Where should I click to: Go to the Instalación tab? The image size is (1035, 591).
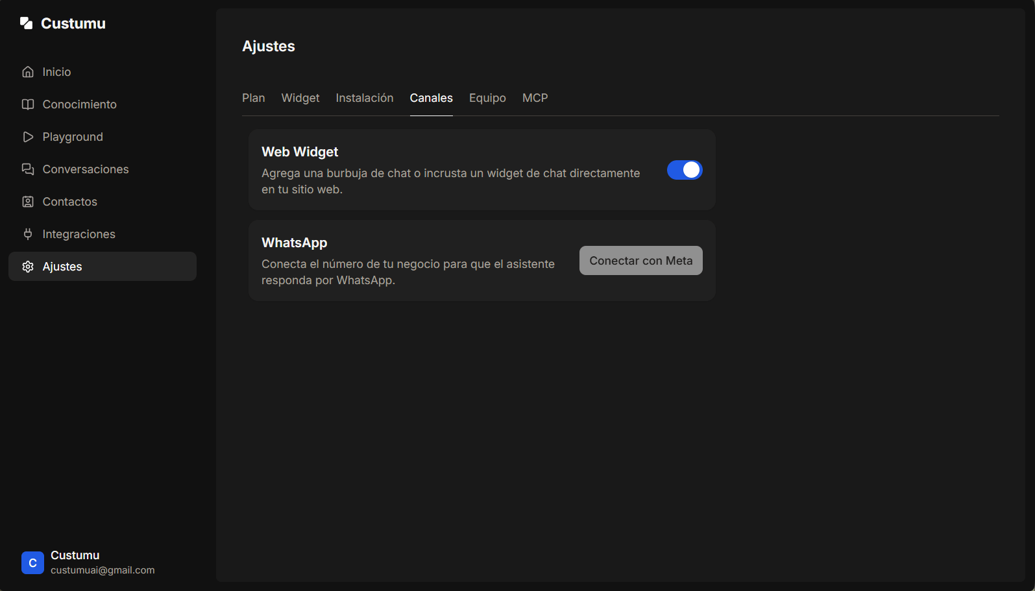click(x=365, y=98)
